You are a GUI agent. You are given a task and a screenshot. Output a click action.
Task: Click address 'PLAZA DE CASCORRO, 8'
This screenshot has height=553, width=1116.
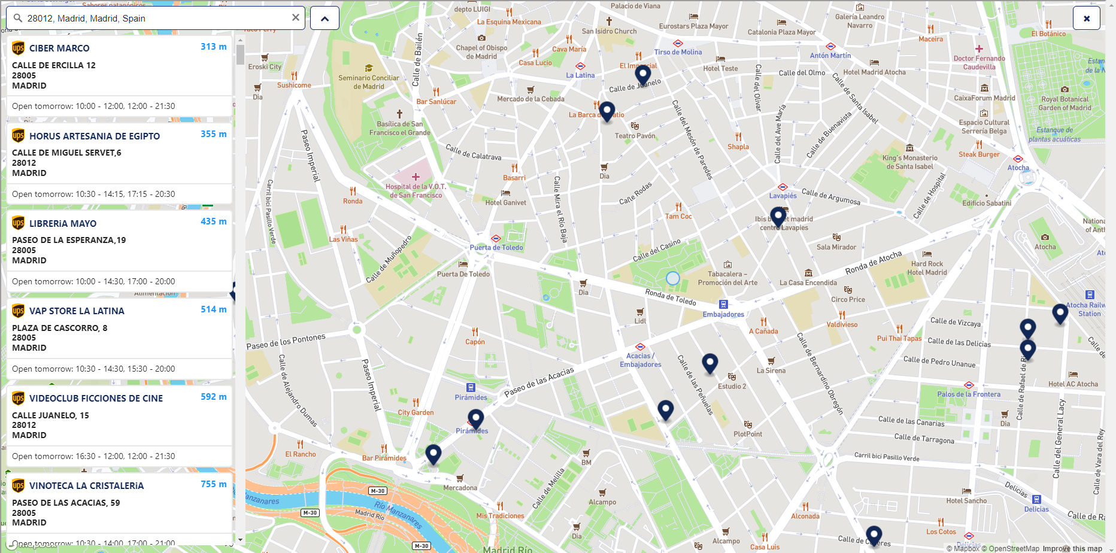60,328
